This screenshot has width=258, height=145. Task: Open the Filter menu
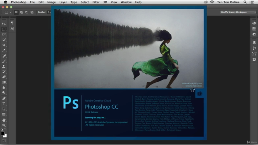pyautogui.click(x=96, y=2)
